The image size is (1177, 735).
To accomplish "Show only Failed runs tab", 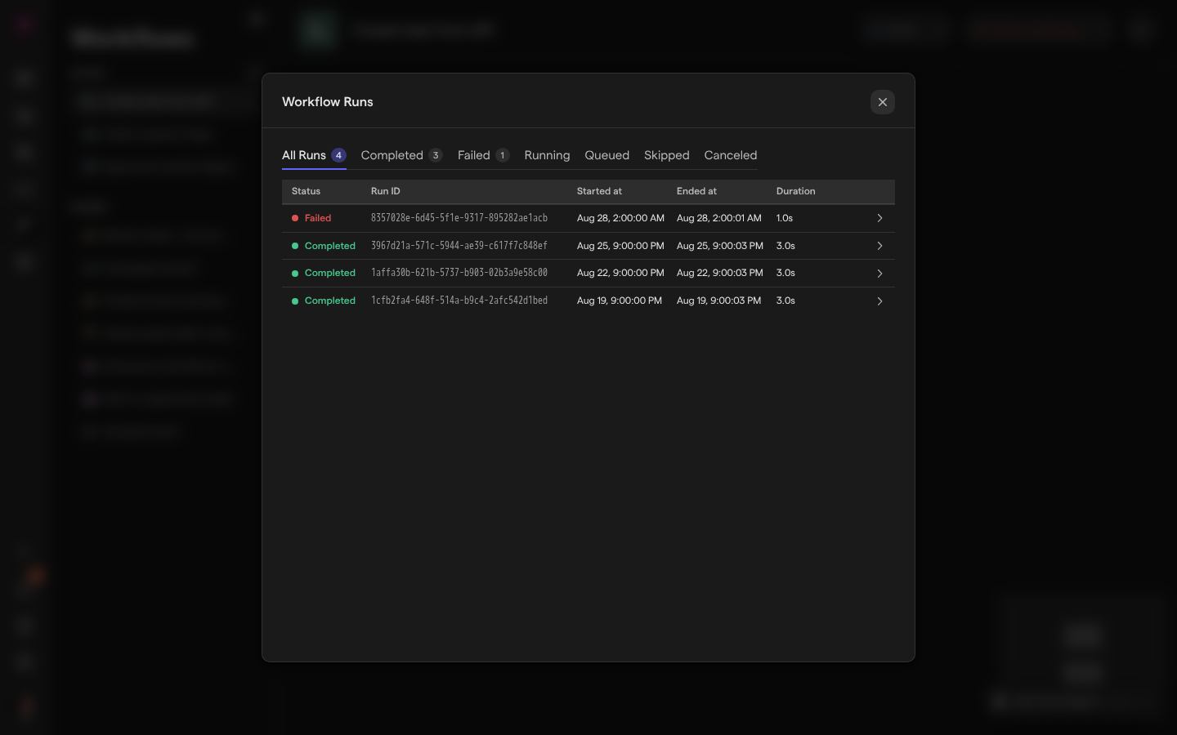I will tap(483, 155).
